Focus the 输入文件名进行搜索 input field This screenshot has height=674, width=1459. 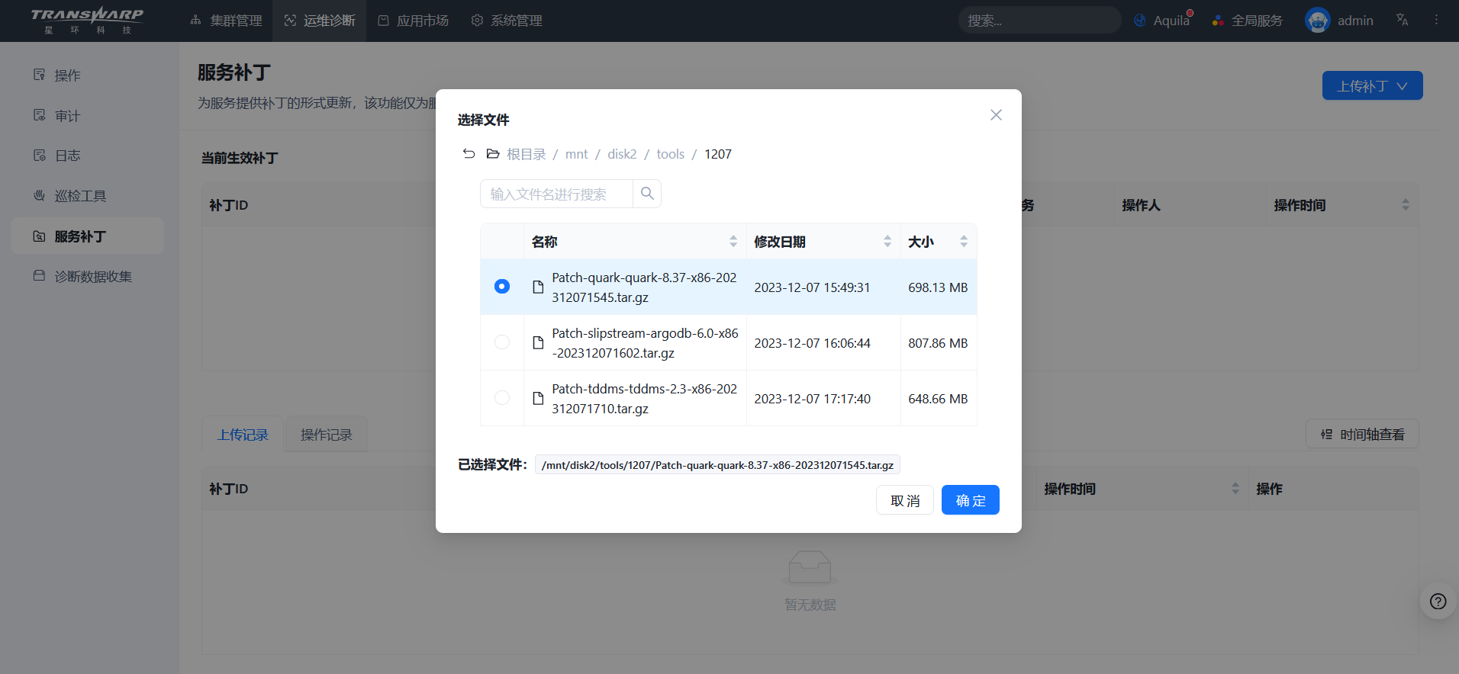(x=556, y=194)
